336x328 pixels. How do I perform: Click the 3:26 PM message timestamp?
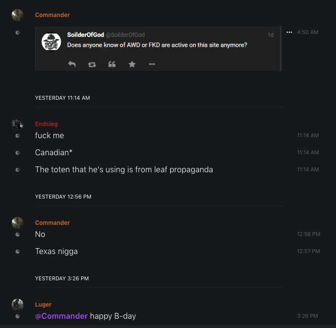tap(307, 316)
